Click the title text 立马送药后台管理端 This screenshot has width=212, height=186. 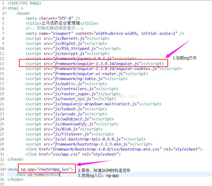pyautogui.click(x=61, y=23)
